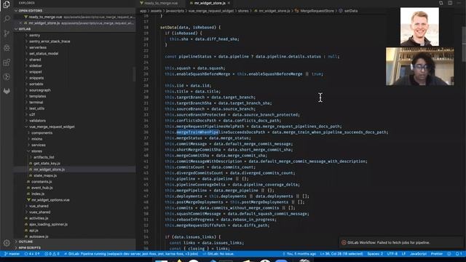This screenshot has height=262, width=466.
Task: Click the error icon in GitLab Workflow notification
Action: [x=344, y=242]
